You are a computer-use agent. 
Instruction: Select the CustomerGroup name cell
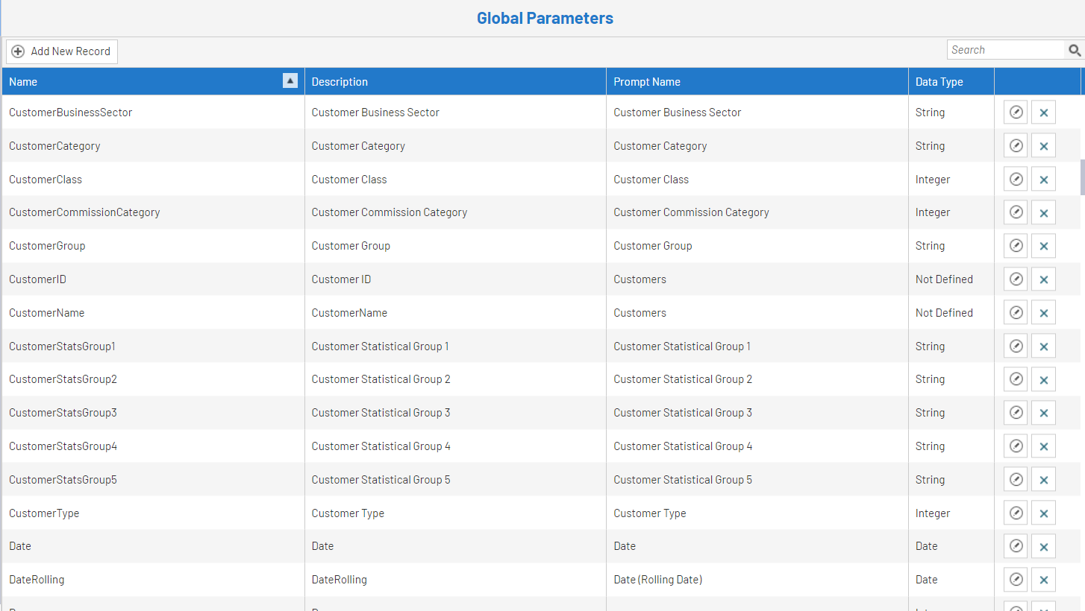(47, 246)
